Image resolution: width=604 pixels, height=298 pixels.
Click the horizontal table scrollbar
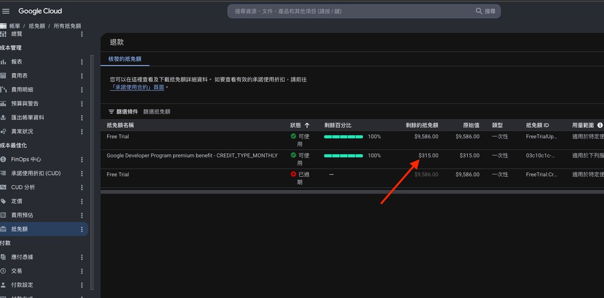(352, 191)
